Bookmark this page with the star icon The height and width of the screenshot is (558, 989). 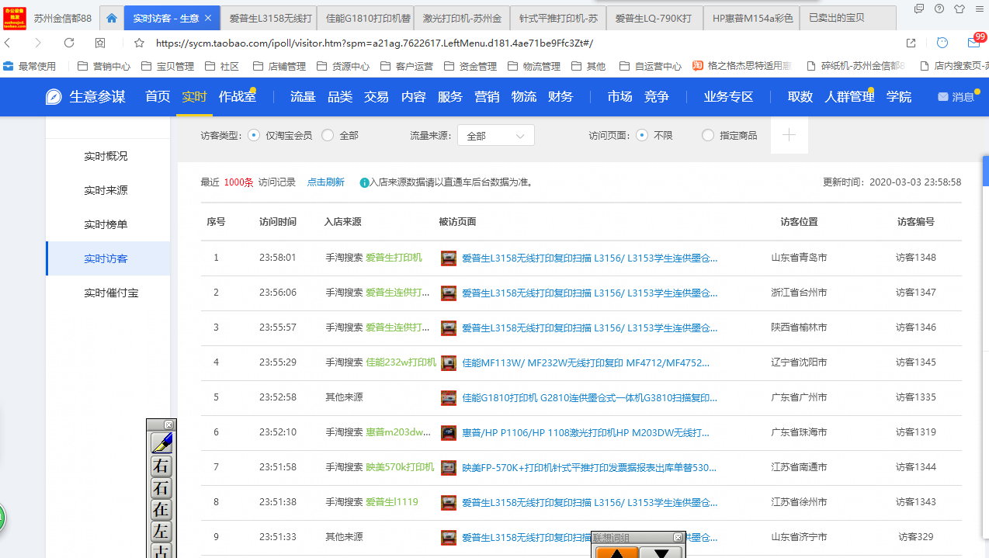(139, 43)
